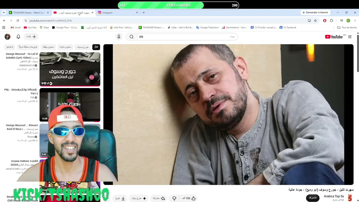
Task: Open a new browser tab
Action: point(144,13)
